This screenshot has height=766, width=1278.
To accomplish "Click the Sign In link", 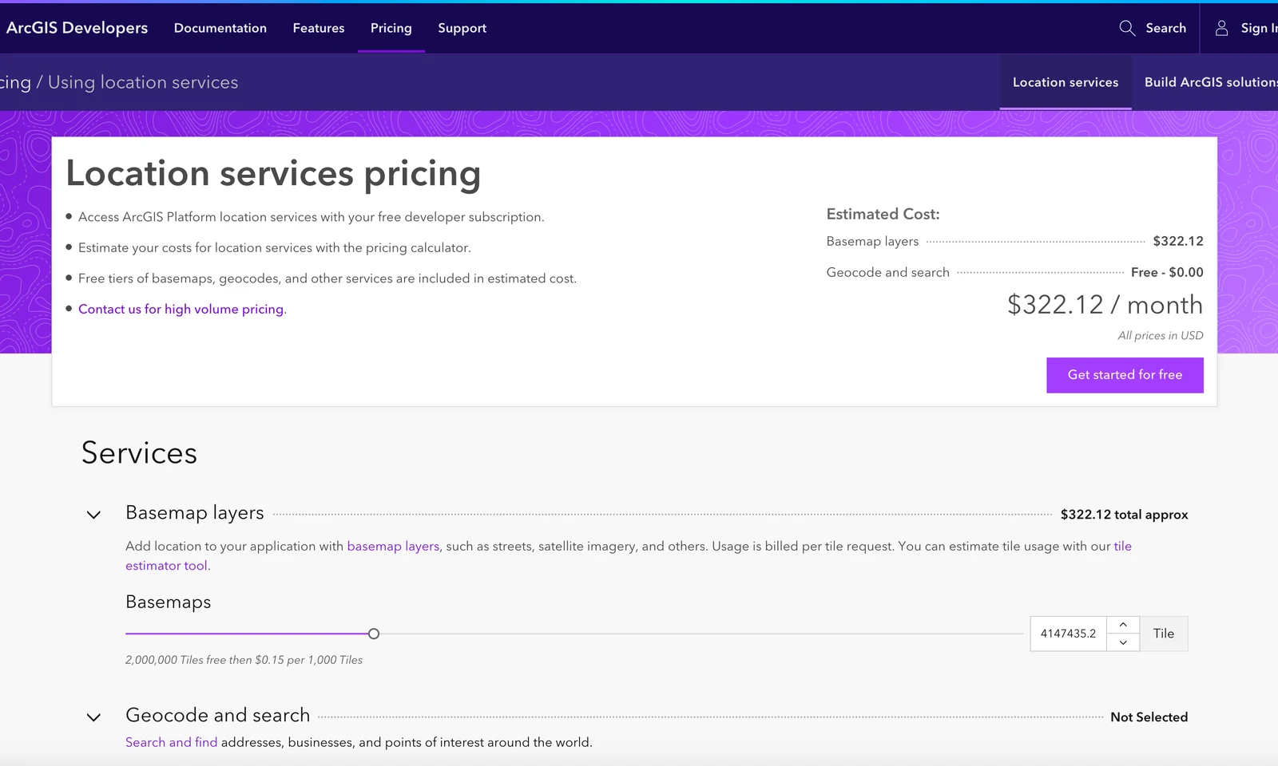I will [x=1259, y=28].
